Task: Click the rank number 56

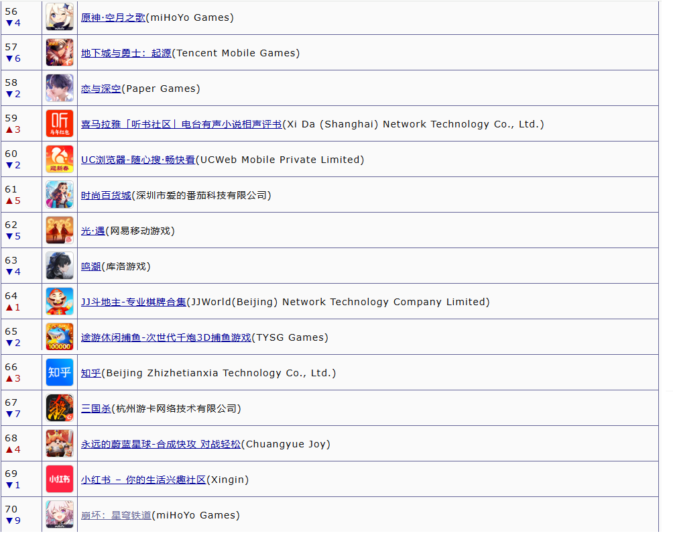Action: 11,11
